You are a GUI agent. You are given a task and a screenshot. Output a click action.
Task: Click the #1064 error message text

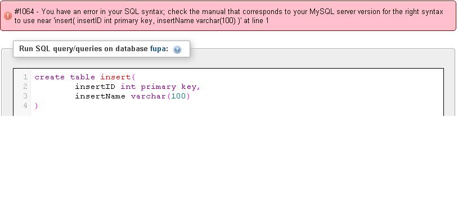coord(228,16)
